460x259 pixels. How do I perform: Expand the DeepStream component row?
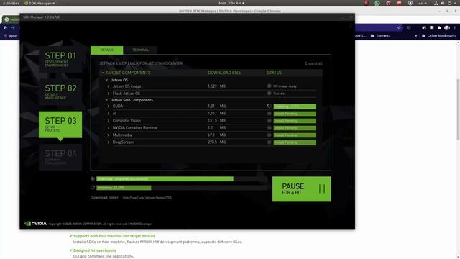[x=109, y=142]
